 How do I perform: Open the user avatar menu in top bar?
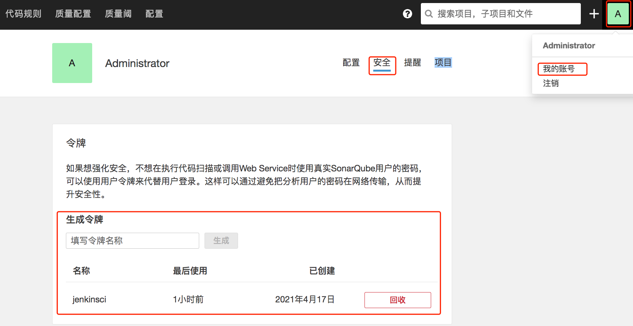(x=618, y=14)
